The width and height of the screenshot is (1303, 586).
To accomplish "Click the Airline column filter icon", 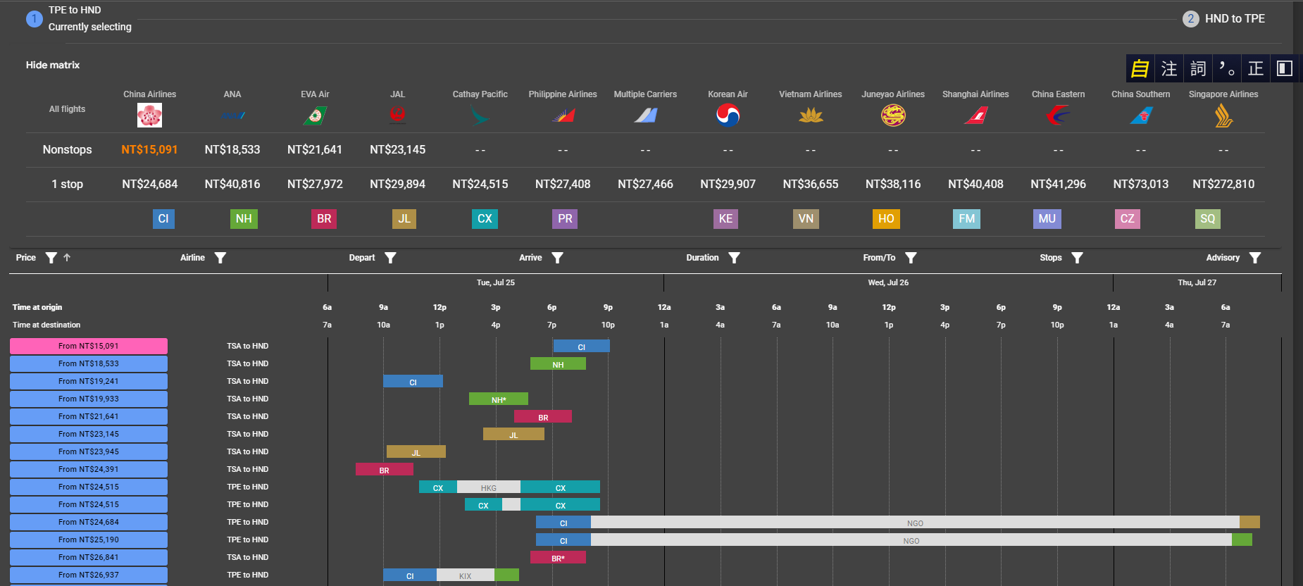I will tap(220, 258).
